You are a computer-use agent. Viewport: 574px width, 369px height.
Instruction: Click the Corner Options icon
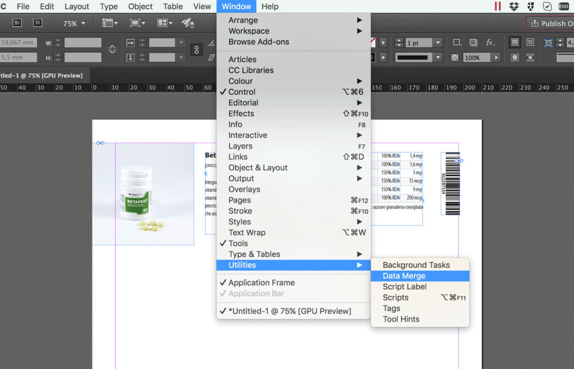click(x=457, y=43)
